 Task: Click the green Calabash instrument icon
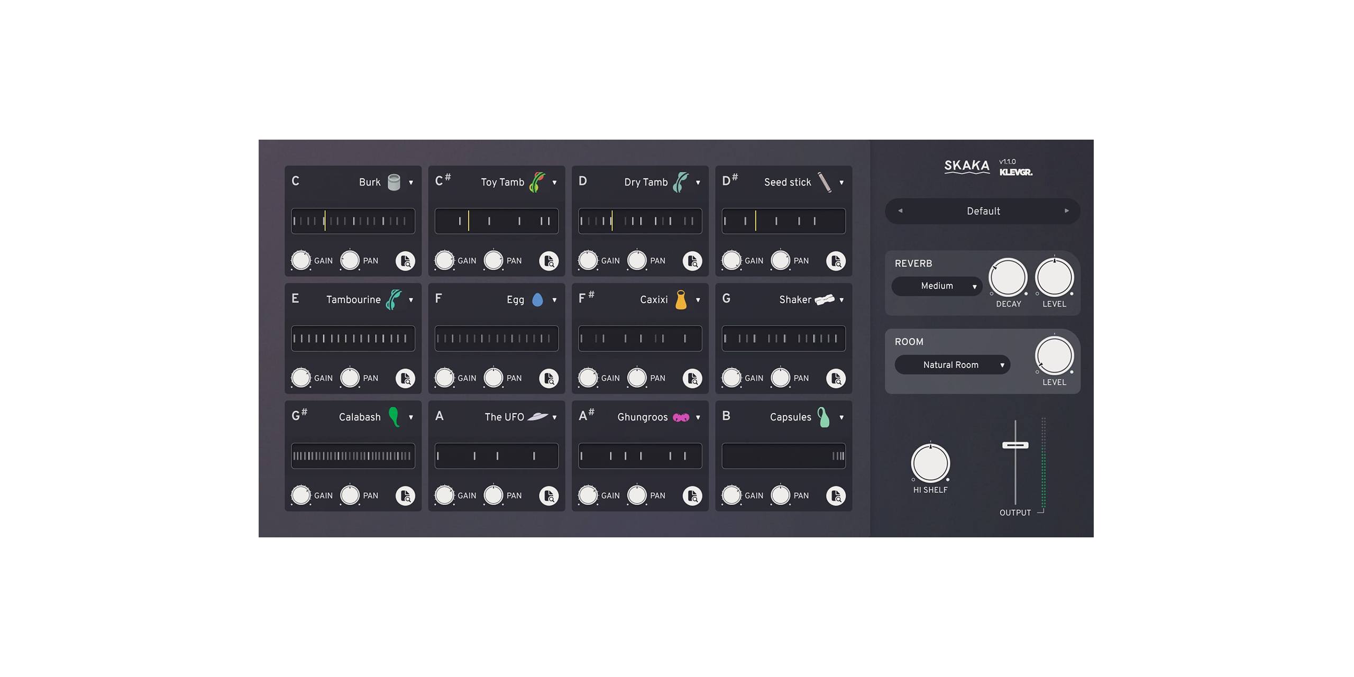(x=394, y=416)
